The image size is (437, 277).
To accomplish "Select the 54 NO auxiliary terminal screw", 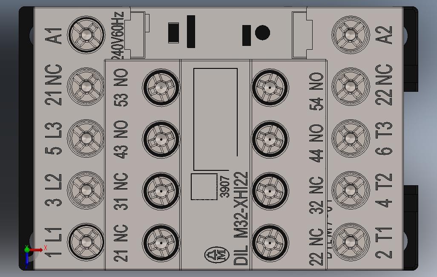I will pos(270,88).
